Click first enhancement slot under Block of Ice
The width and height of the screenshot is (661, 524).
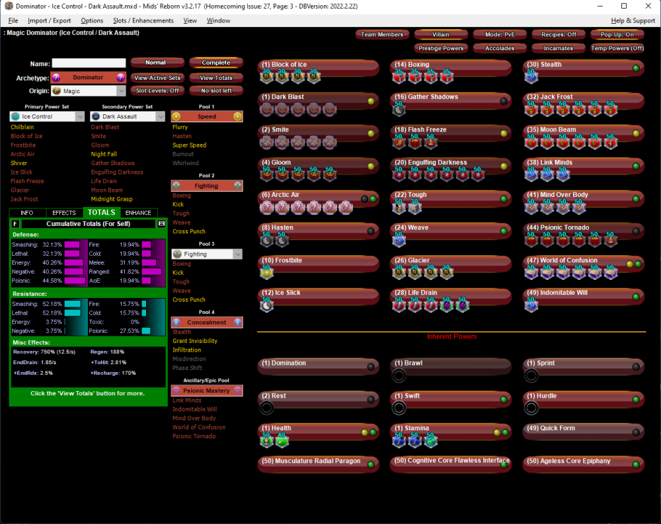268,77
